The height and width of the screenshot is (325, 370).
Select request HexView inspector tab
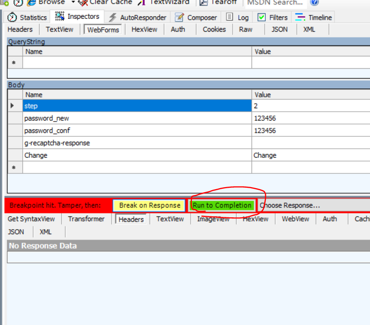[144, 30]
